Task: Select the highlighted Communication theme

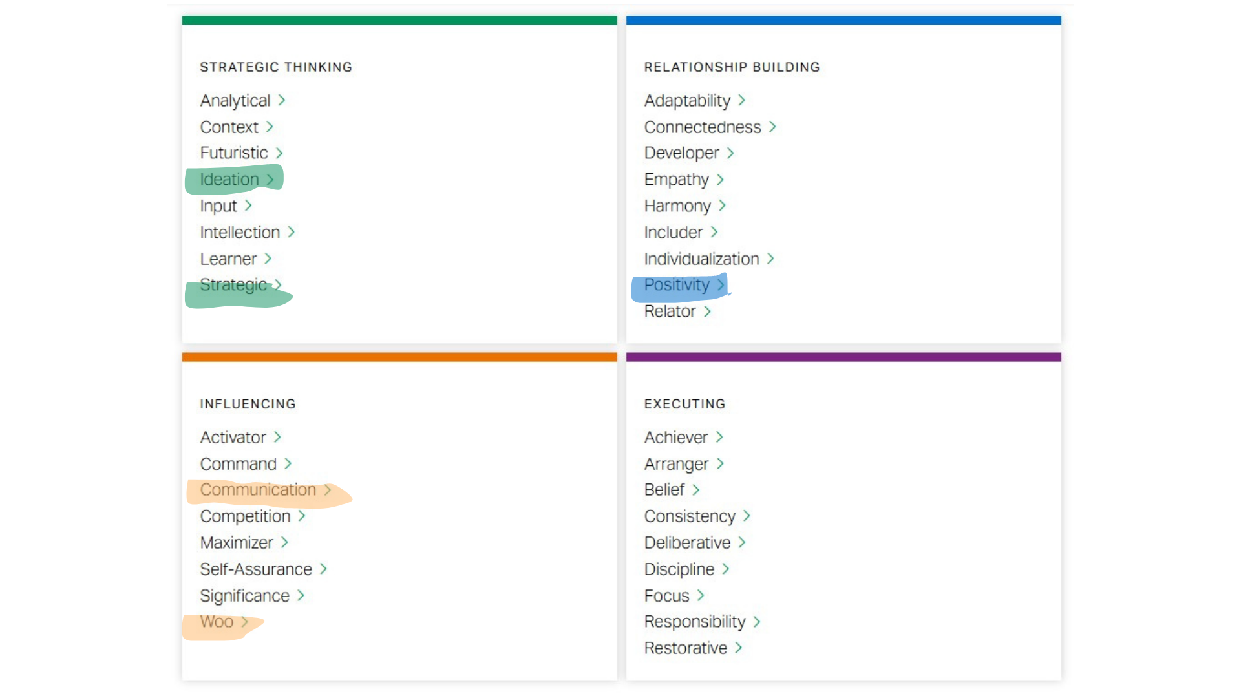Action: (258, 490)
